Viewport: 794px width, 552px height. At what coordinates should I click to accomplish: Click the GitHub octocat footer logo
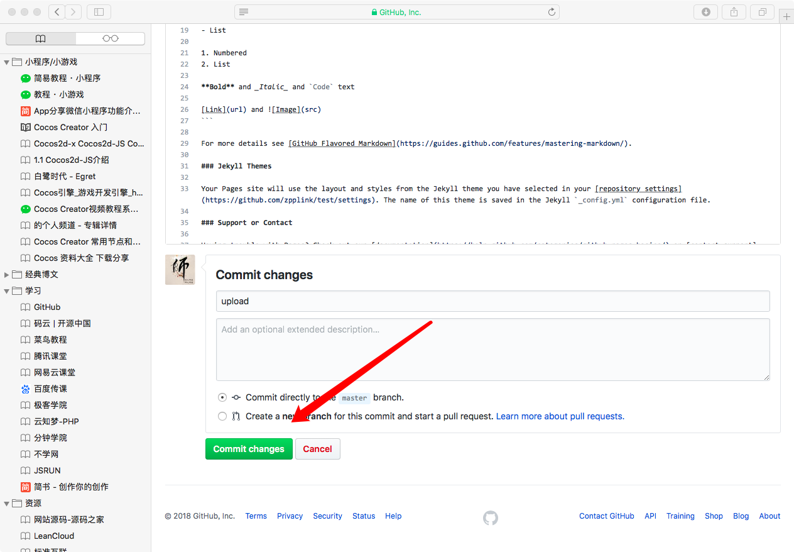[x=490, y=517]
